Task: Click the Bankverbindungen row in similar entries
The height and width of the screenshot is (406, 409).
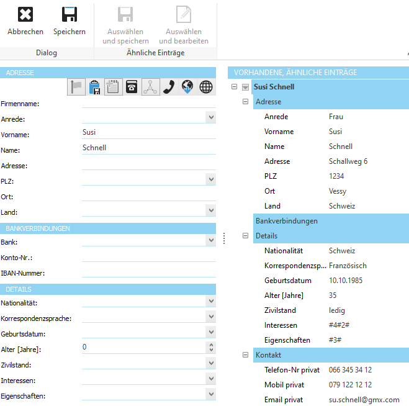Action: pyautogui.click(x=286, y=221)
